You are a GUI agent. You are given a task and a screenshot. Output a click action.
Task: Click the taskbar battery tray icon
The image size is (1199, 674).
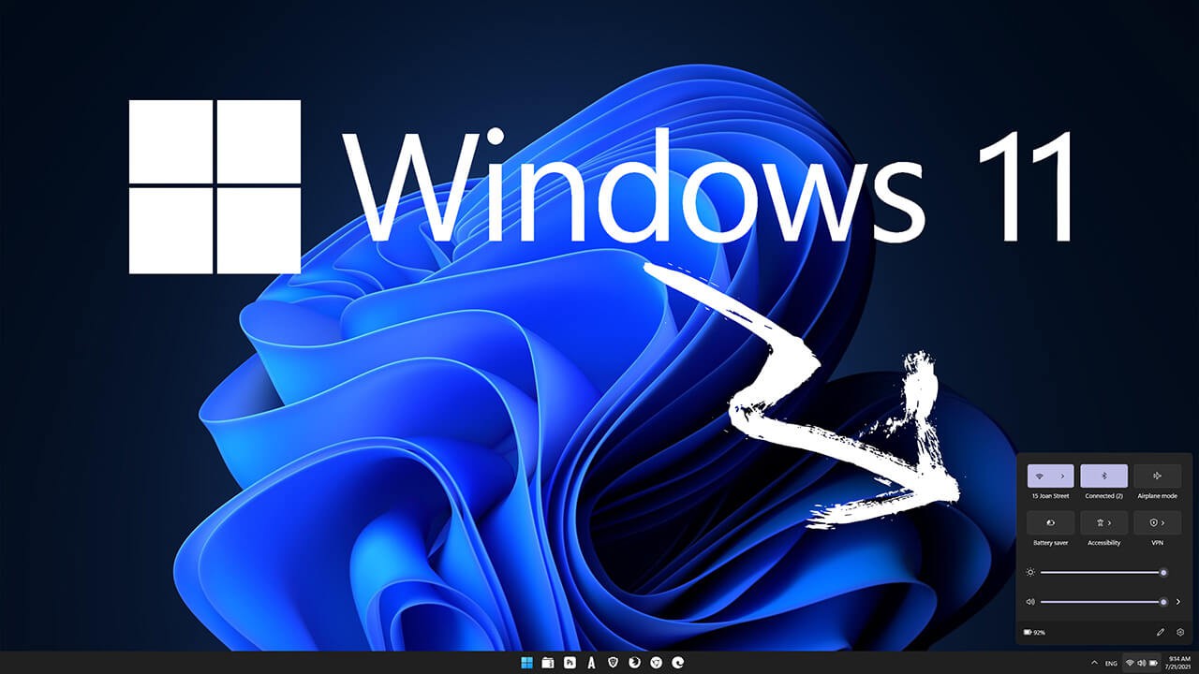[1154, 663]
